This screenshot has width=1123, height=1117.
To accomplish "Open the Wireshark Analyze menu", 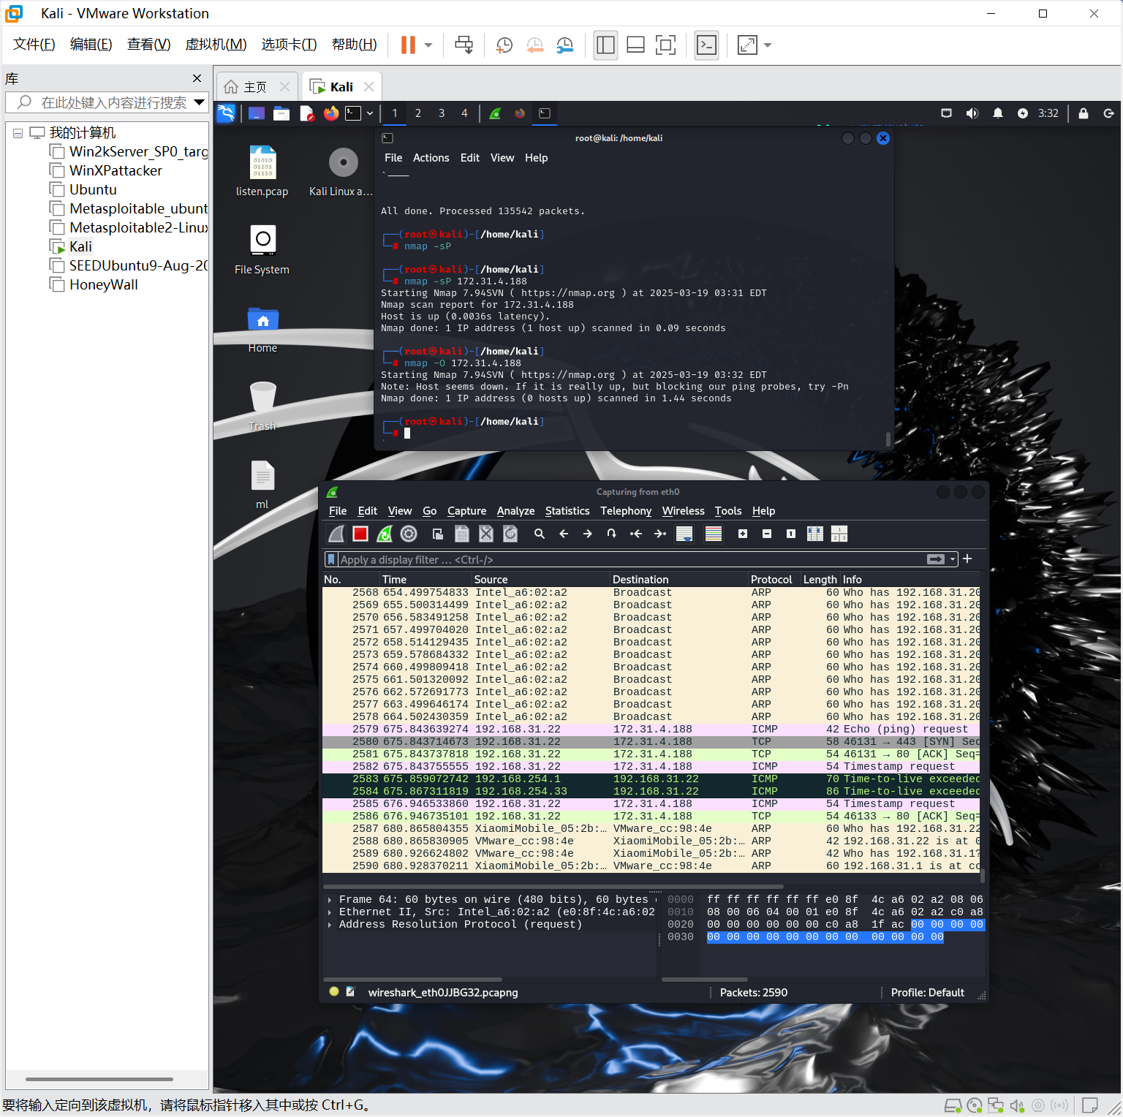I will tap(515, 511).
